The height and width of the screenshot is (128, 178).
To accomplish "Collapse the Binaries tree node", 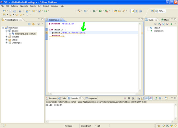I will coord(7,31).
